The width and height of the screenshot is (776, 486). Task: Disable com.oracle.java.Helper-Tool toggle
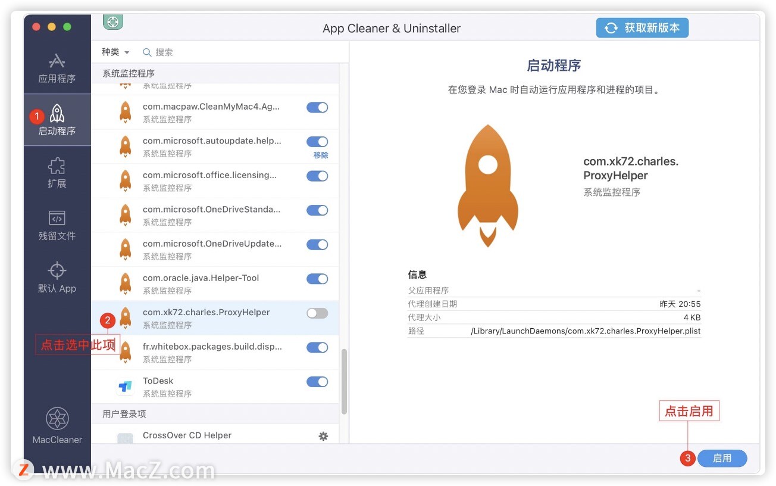317,279
